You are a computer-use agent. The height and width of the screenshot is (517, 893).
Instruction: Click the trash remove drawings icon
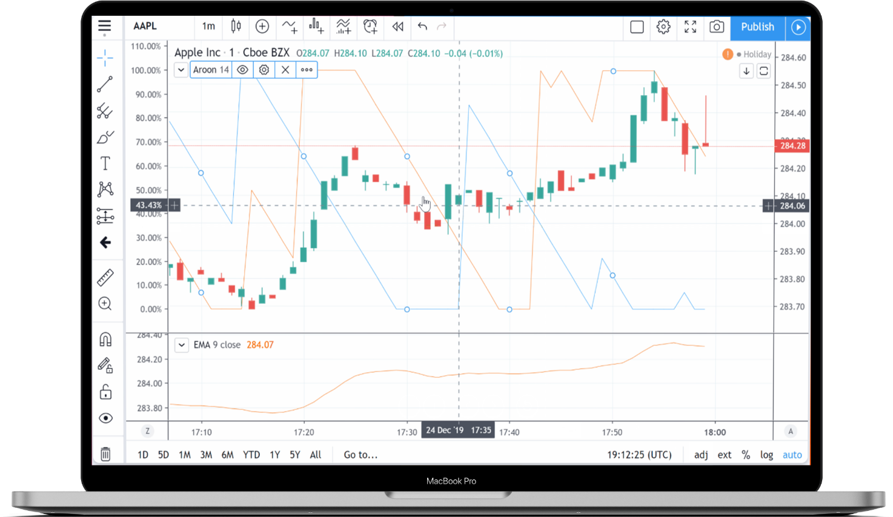[x=105, y=454]
